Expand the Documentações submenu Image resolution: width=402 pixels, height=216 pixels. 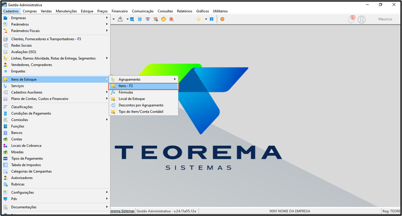[x=107, y=207]
